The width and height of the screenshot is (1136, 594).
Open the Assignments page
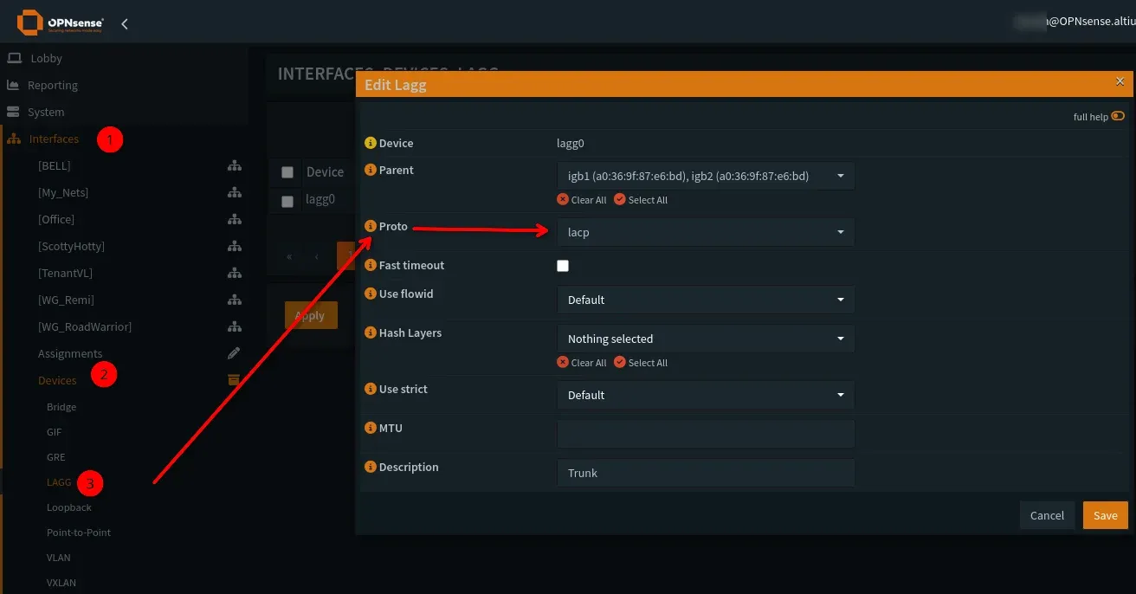(x=70, y=353)
